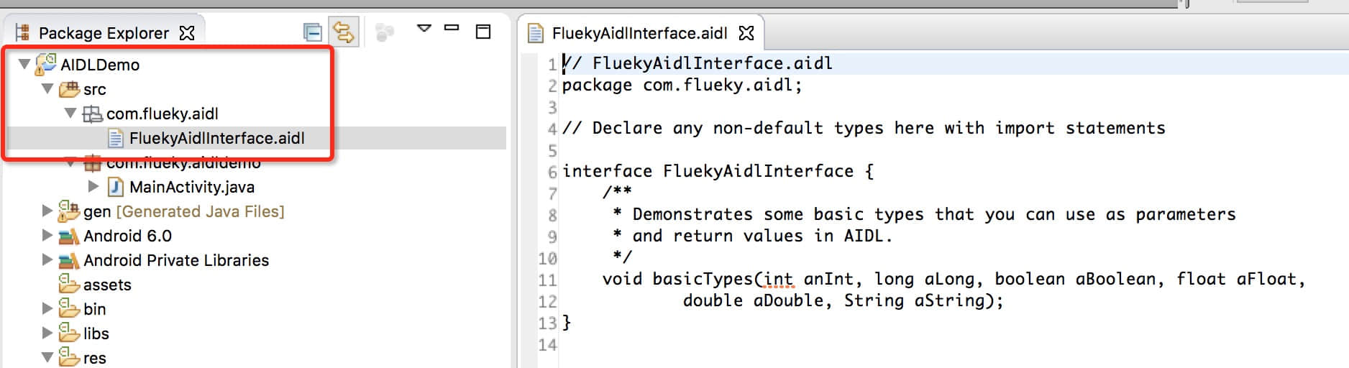
Task: Close the Package Explorer view tab
Action: 187,33
